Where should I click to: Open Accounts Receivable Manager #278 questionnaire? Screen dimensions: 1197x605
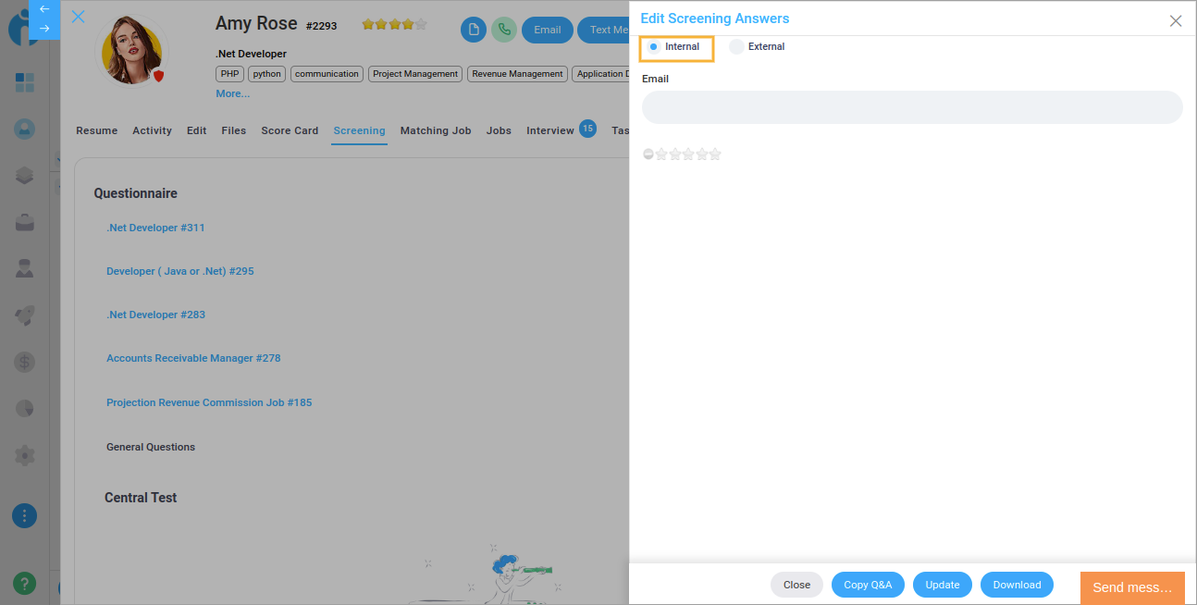click(193, 358)
